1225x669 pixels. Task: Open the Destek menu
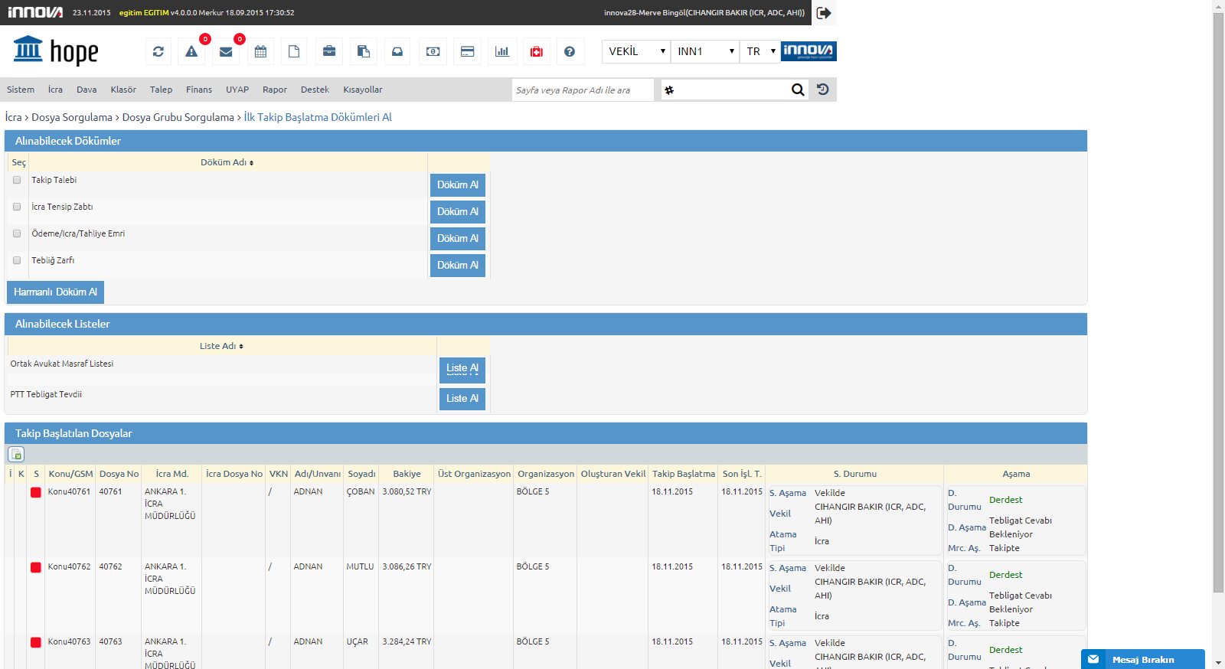point(315,90)
